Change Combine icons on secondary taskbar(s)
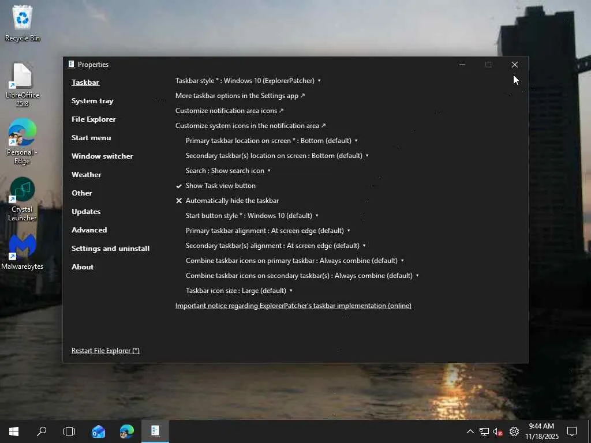 tap(302, 276)
